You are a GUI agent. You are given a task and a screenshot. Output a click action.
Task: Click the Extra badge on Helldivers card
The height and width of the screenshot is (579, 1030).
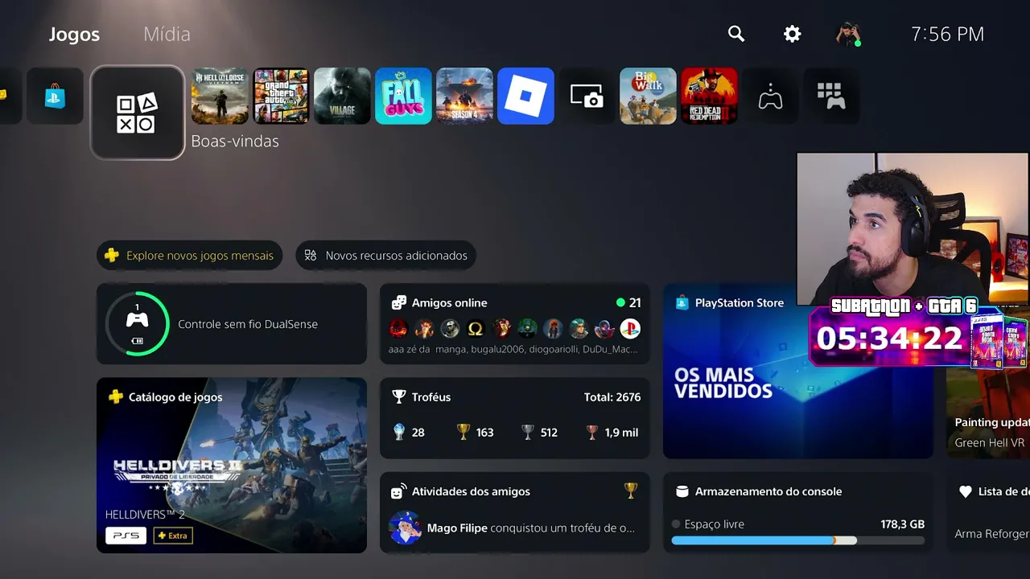point(173,536)
